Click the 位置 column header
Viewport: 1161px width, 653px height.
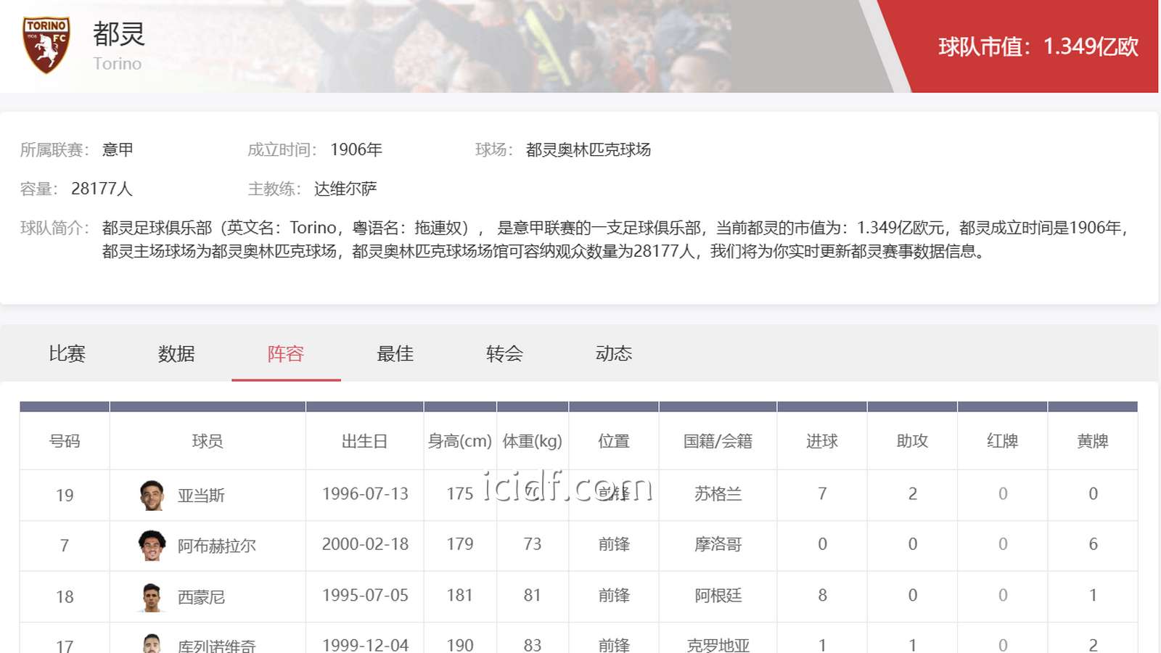(614, 441)
